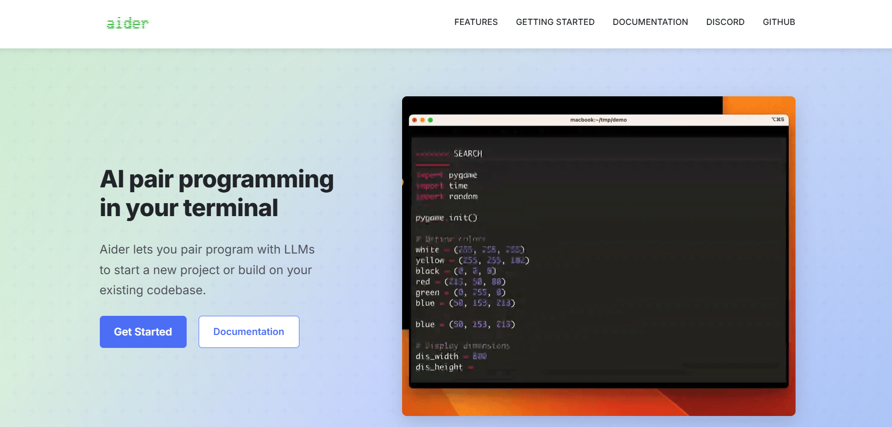Visit the Discord link in the navbar

tap(725, 22)
